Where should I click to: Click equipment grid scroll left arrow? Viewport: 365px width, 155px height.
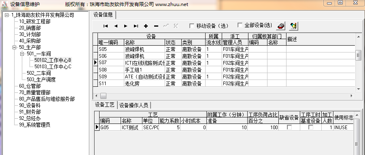pyautogui.click(x=96, y=96)
